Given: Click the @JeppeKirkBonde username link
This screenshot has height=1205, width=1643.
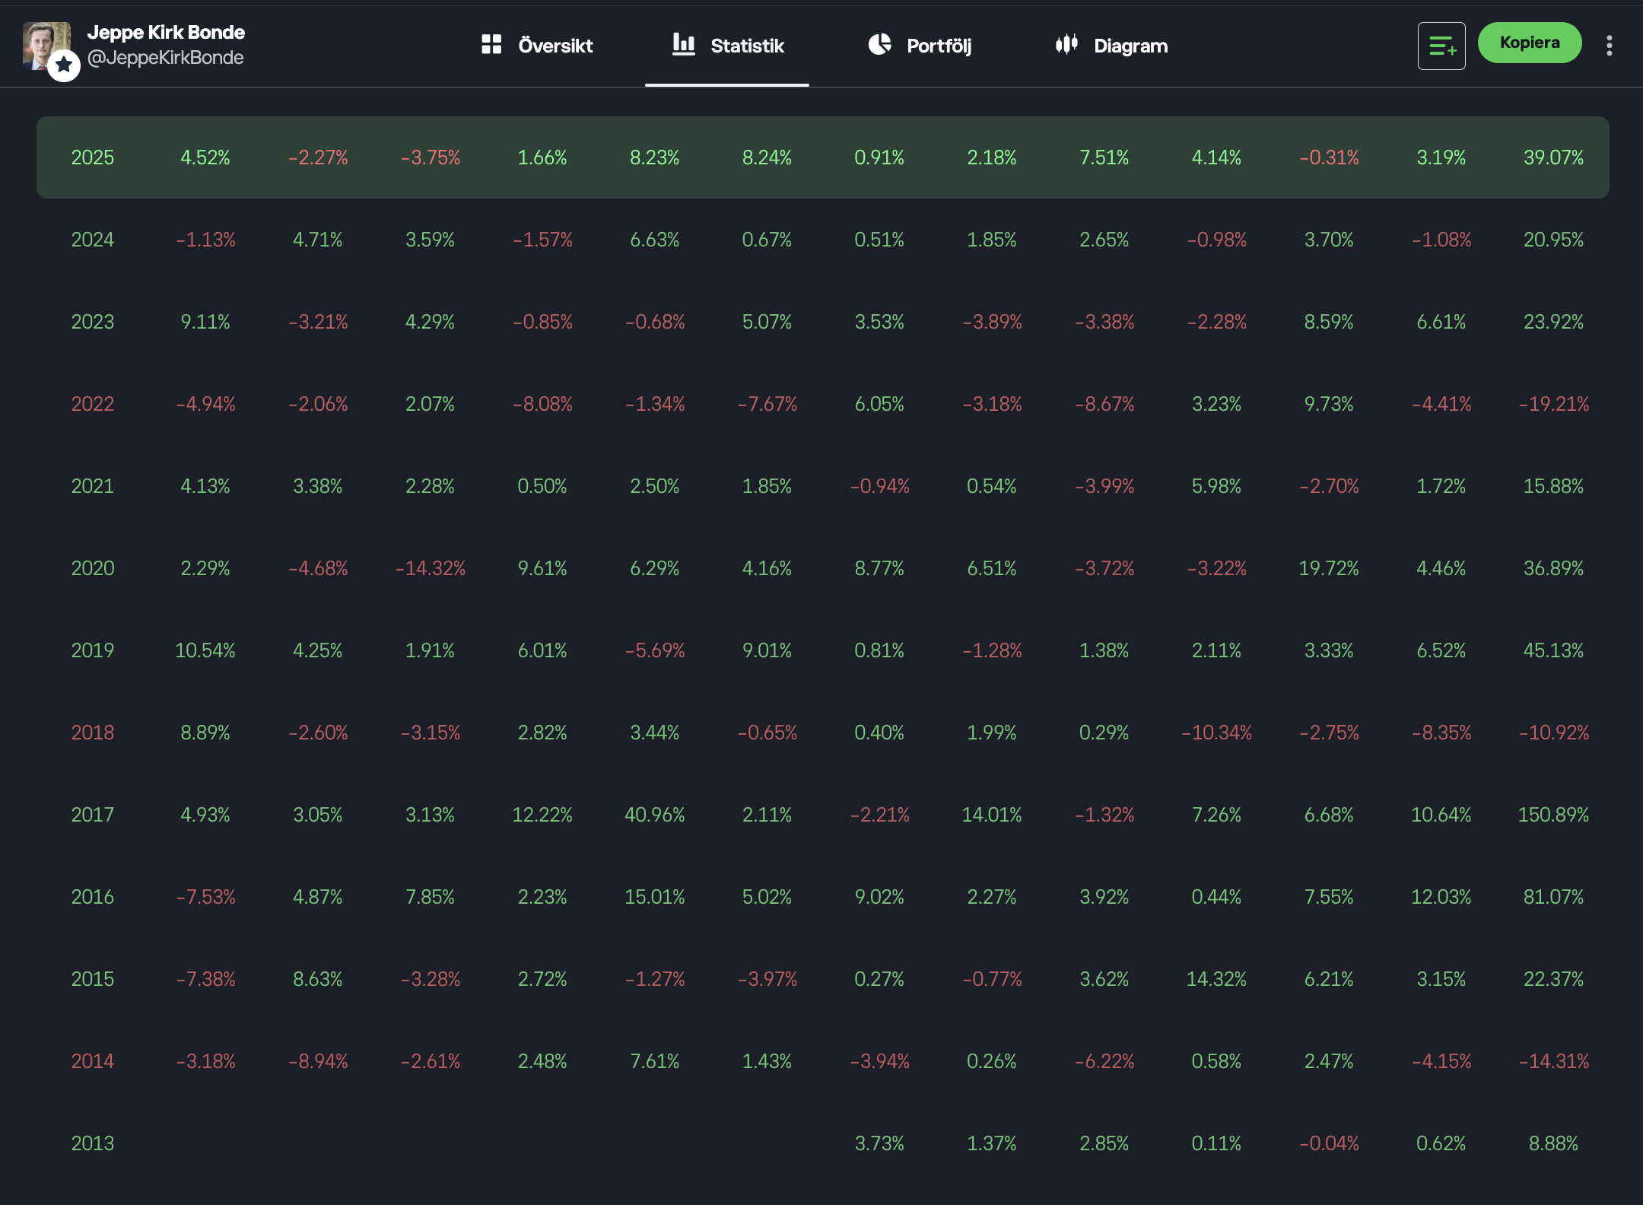Looking at the screenshot, I should [165, 58].
